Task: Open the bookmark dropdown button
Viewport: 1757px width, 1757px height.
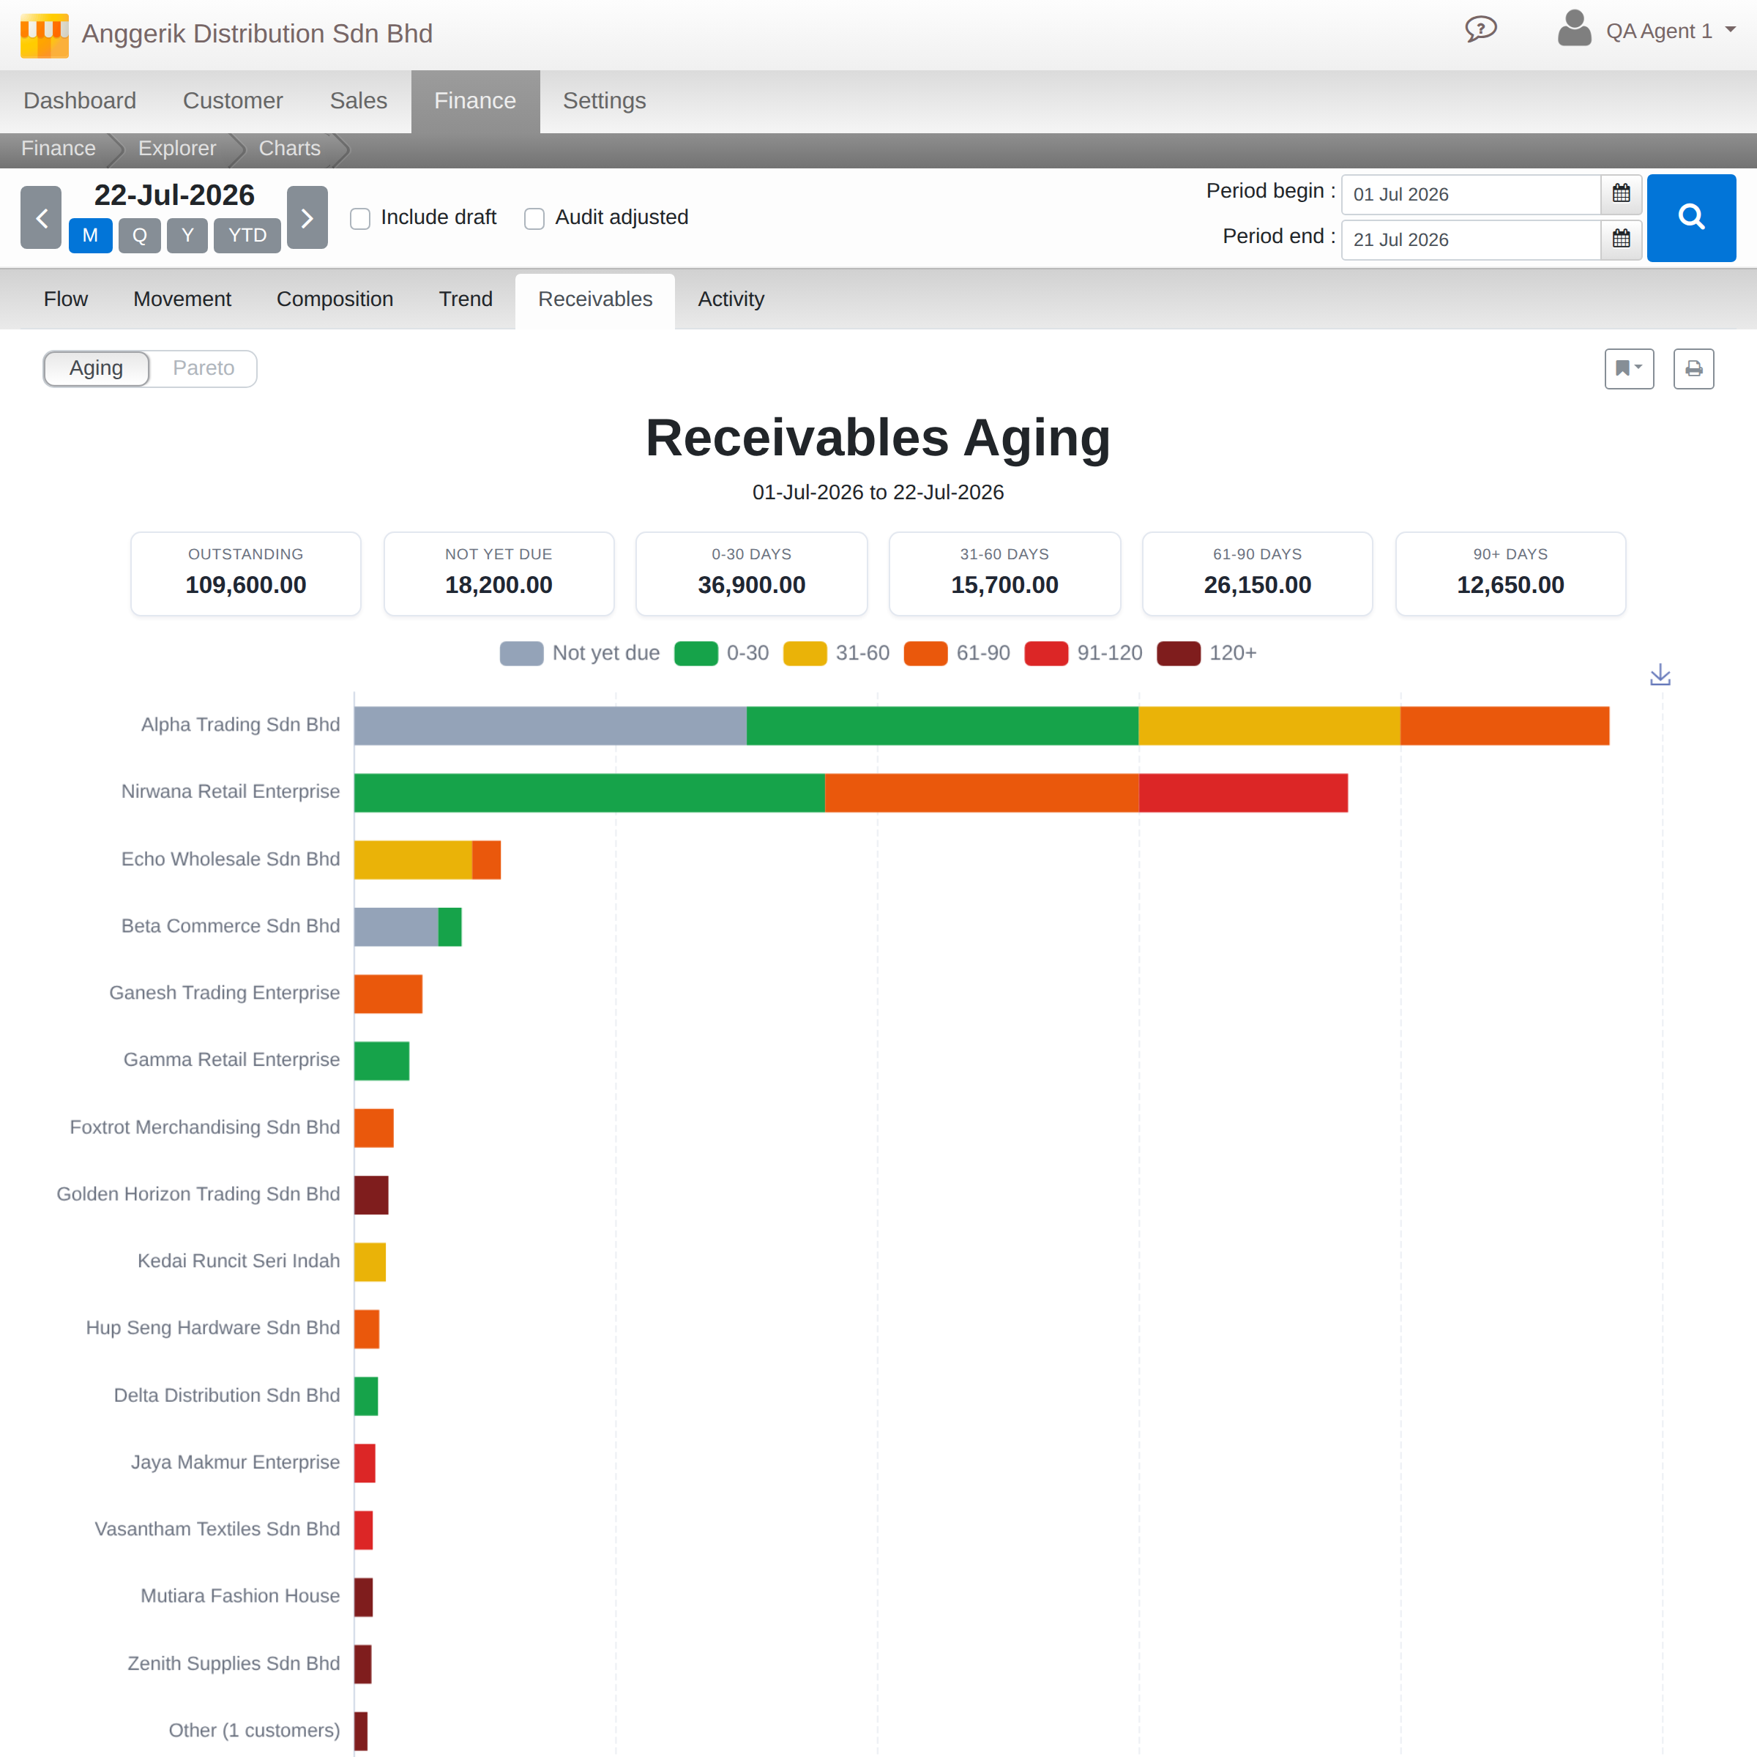Action: pos(1629,368)
